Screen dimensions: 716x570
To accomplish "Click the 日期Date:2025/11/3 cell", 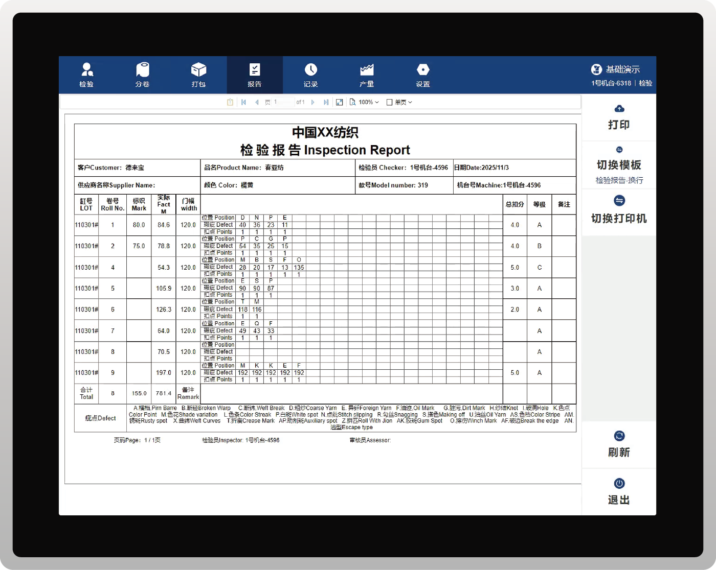I will click(514, 168).
